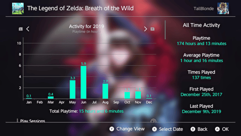
Task: Click the X button icon for Select Date
Action: point(154,129)
